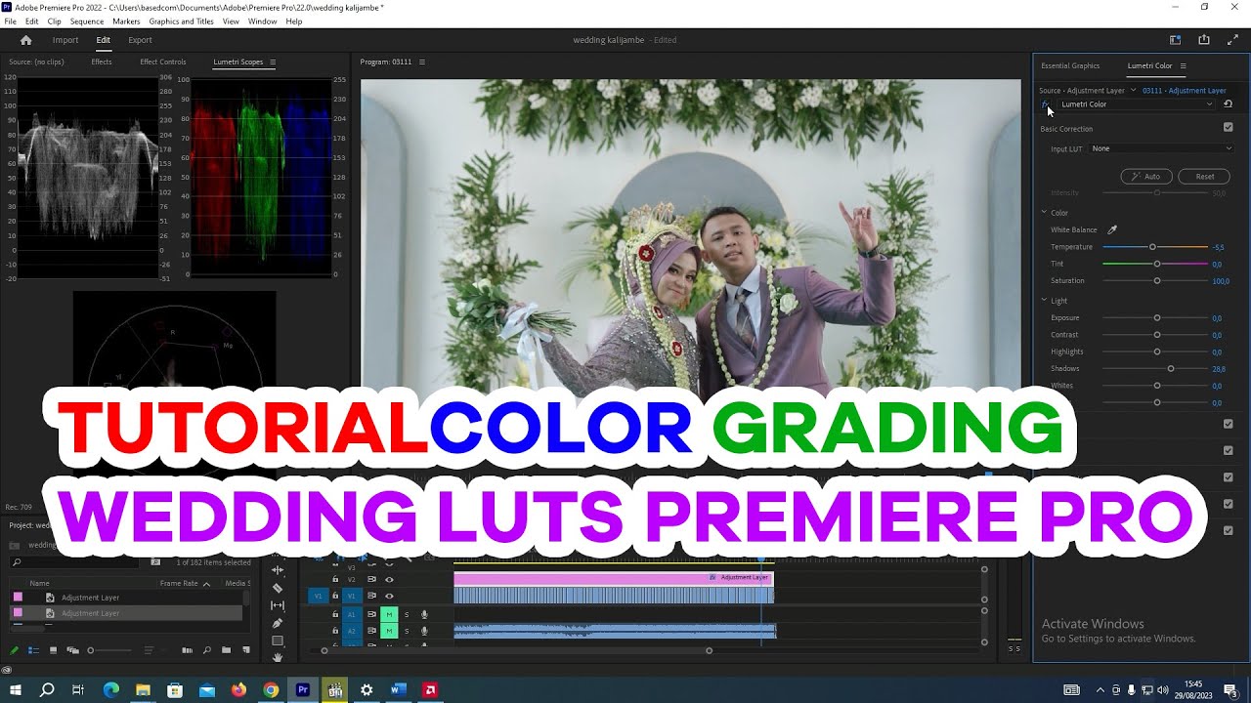Adjust the Shadows slider handle
Viewport: 1251px width, 703px height.
tap(1171, 368)
